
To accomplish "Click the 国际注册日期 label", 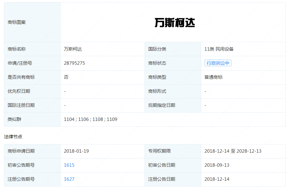I will 21,105.
